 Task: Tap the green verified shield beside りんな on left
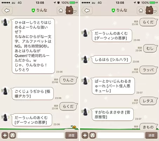click(x=33, y=11)
